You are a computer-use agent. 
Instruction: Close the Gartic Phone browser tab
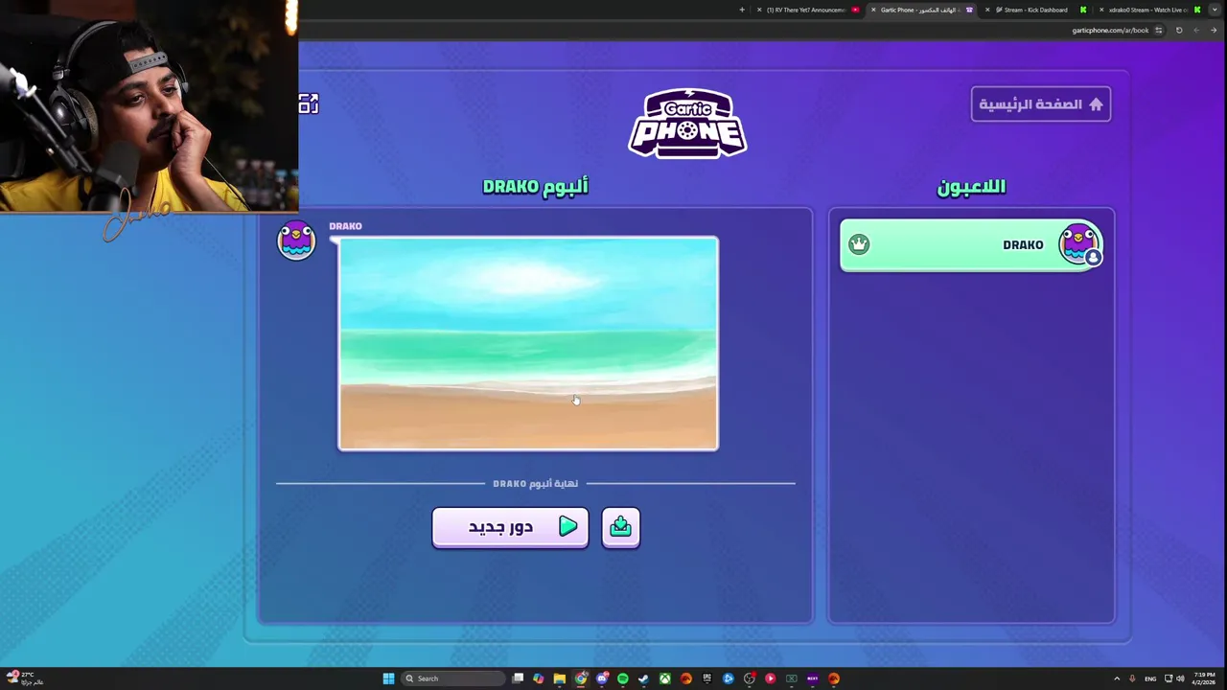point(873,10)
